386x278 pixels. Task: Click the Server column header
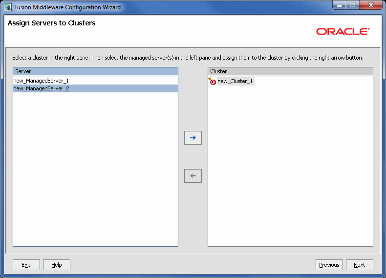point(95,71)
